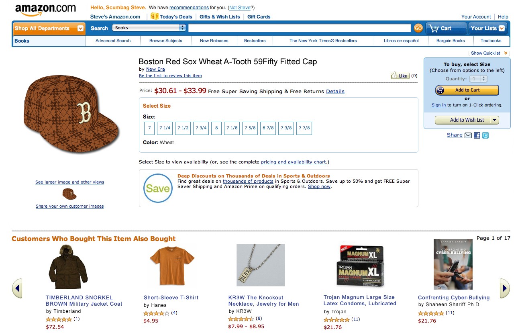Share this item by email envelope icon
This screenshot has height=333, width=522.
point(468,135)
